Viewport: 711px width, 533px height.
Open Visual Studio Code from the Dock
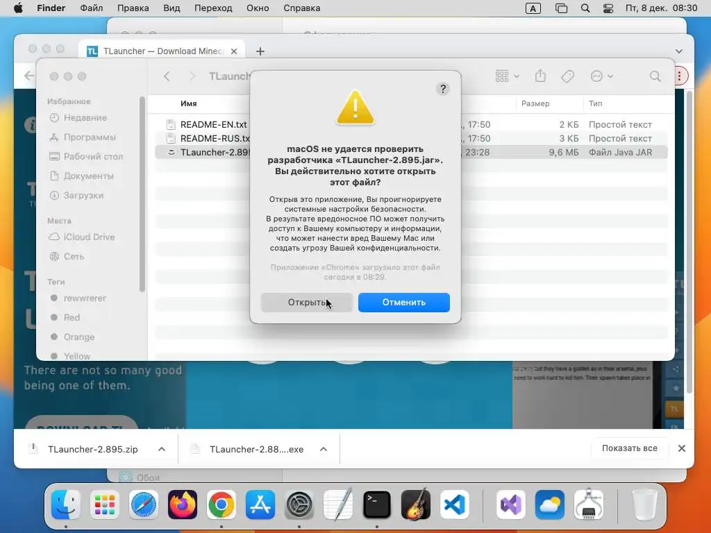click(x=454, y=504)
